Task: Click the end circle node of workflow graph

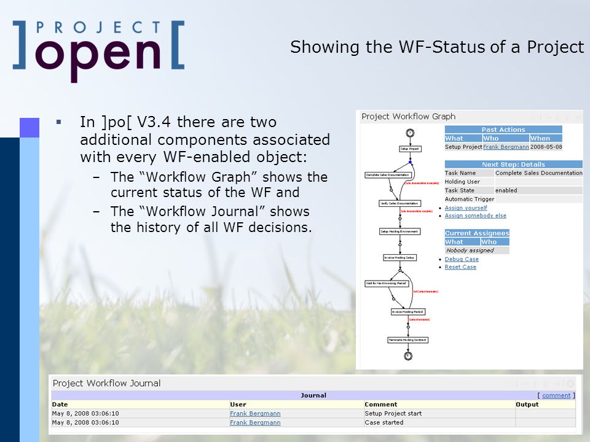Action: (408, 356)
